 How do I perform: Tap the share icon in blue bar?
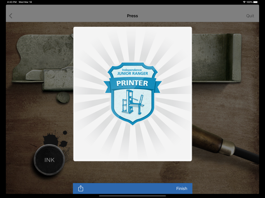tap(81, 189)
